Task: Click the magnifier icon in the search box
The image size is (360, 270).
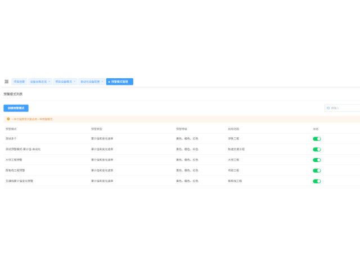Action: (328, 108)
